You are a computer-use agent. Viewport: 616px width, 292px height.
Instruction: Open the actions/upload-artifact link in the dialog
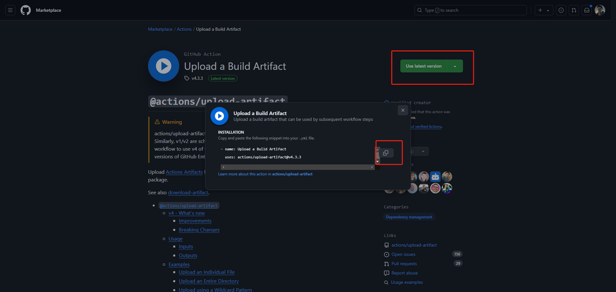point(292,174)
